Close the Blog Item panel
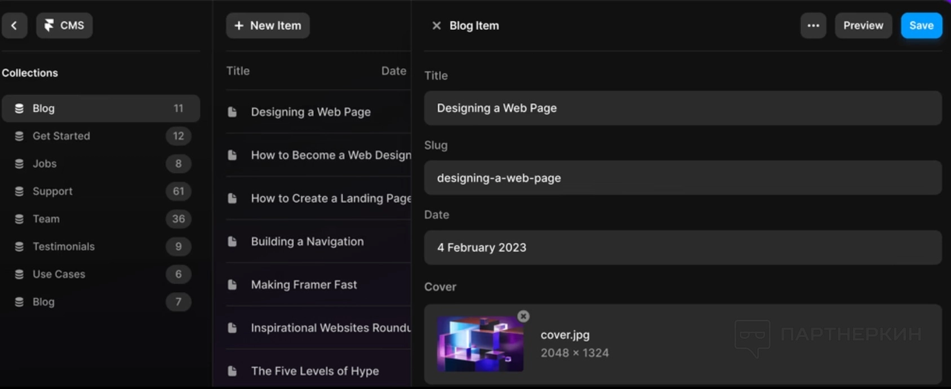 click(436, 25)
